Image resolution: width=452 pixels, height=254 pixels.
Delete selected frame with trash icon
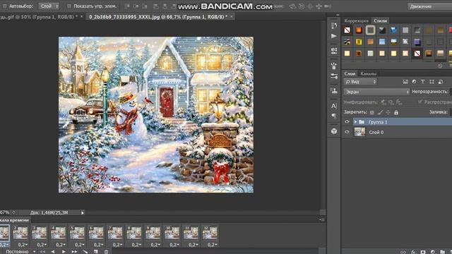[x=106, y=251]
